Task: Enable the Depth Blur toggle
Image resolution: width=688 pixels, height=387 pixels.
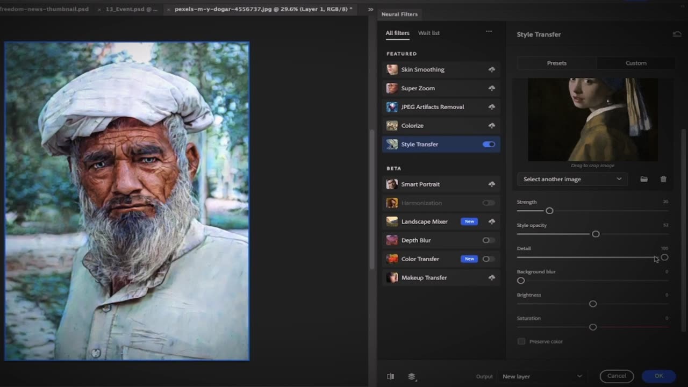Action: click(489, 240)
